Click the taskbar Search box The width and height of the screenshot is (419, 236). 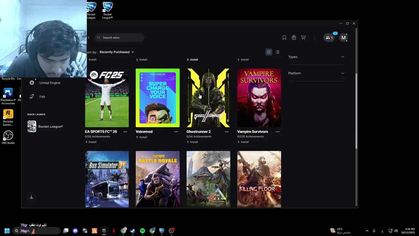36,231
